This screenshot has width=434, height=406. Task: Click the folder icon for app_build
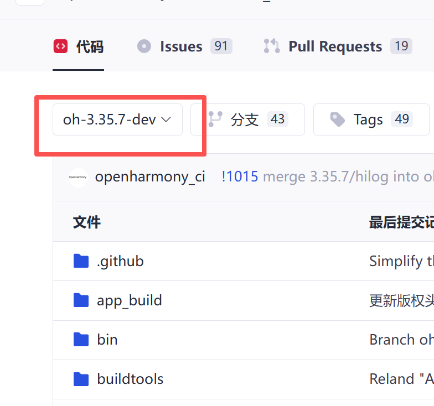pyautogui.click(x=81, y=300)
